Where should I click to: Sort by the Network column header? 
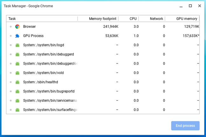152,19
